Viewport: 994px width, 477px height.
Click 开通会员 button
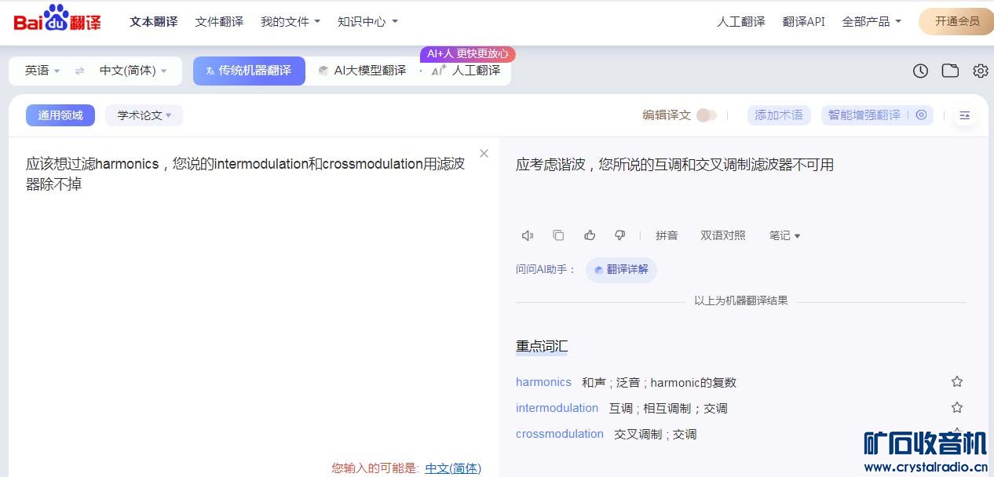[x=956, y=22]
